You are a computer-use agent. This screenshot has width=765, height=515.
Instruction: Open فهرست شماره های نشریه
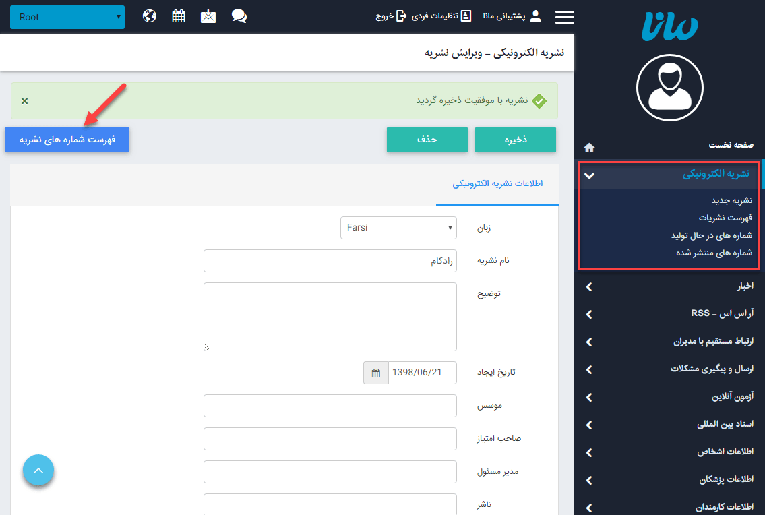(x=67, y=140)
